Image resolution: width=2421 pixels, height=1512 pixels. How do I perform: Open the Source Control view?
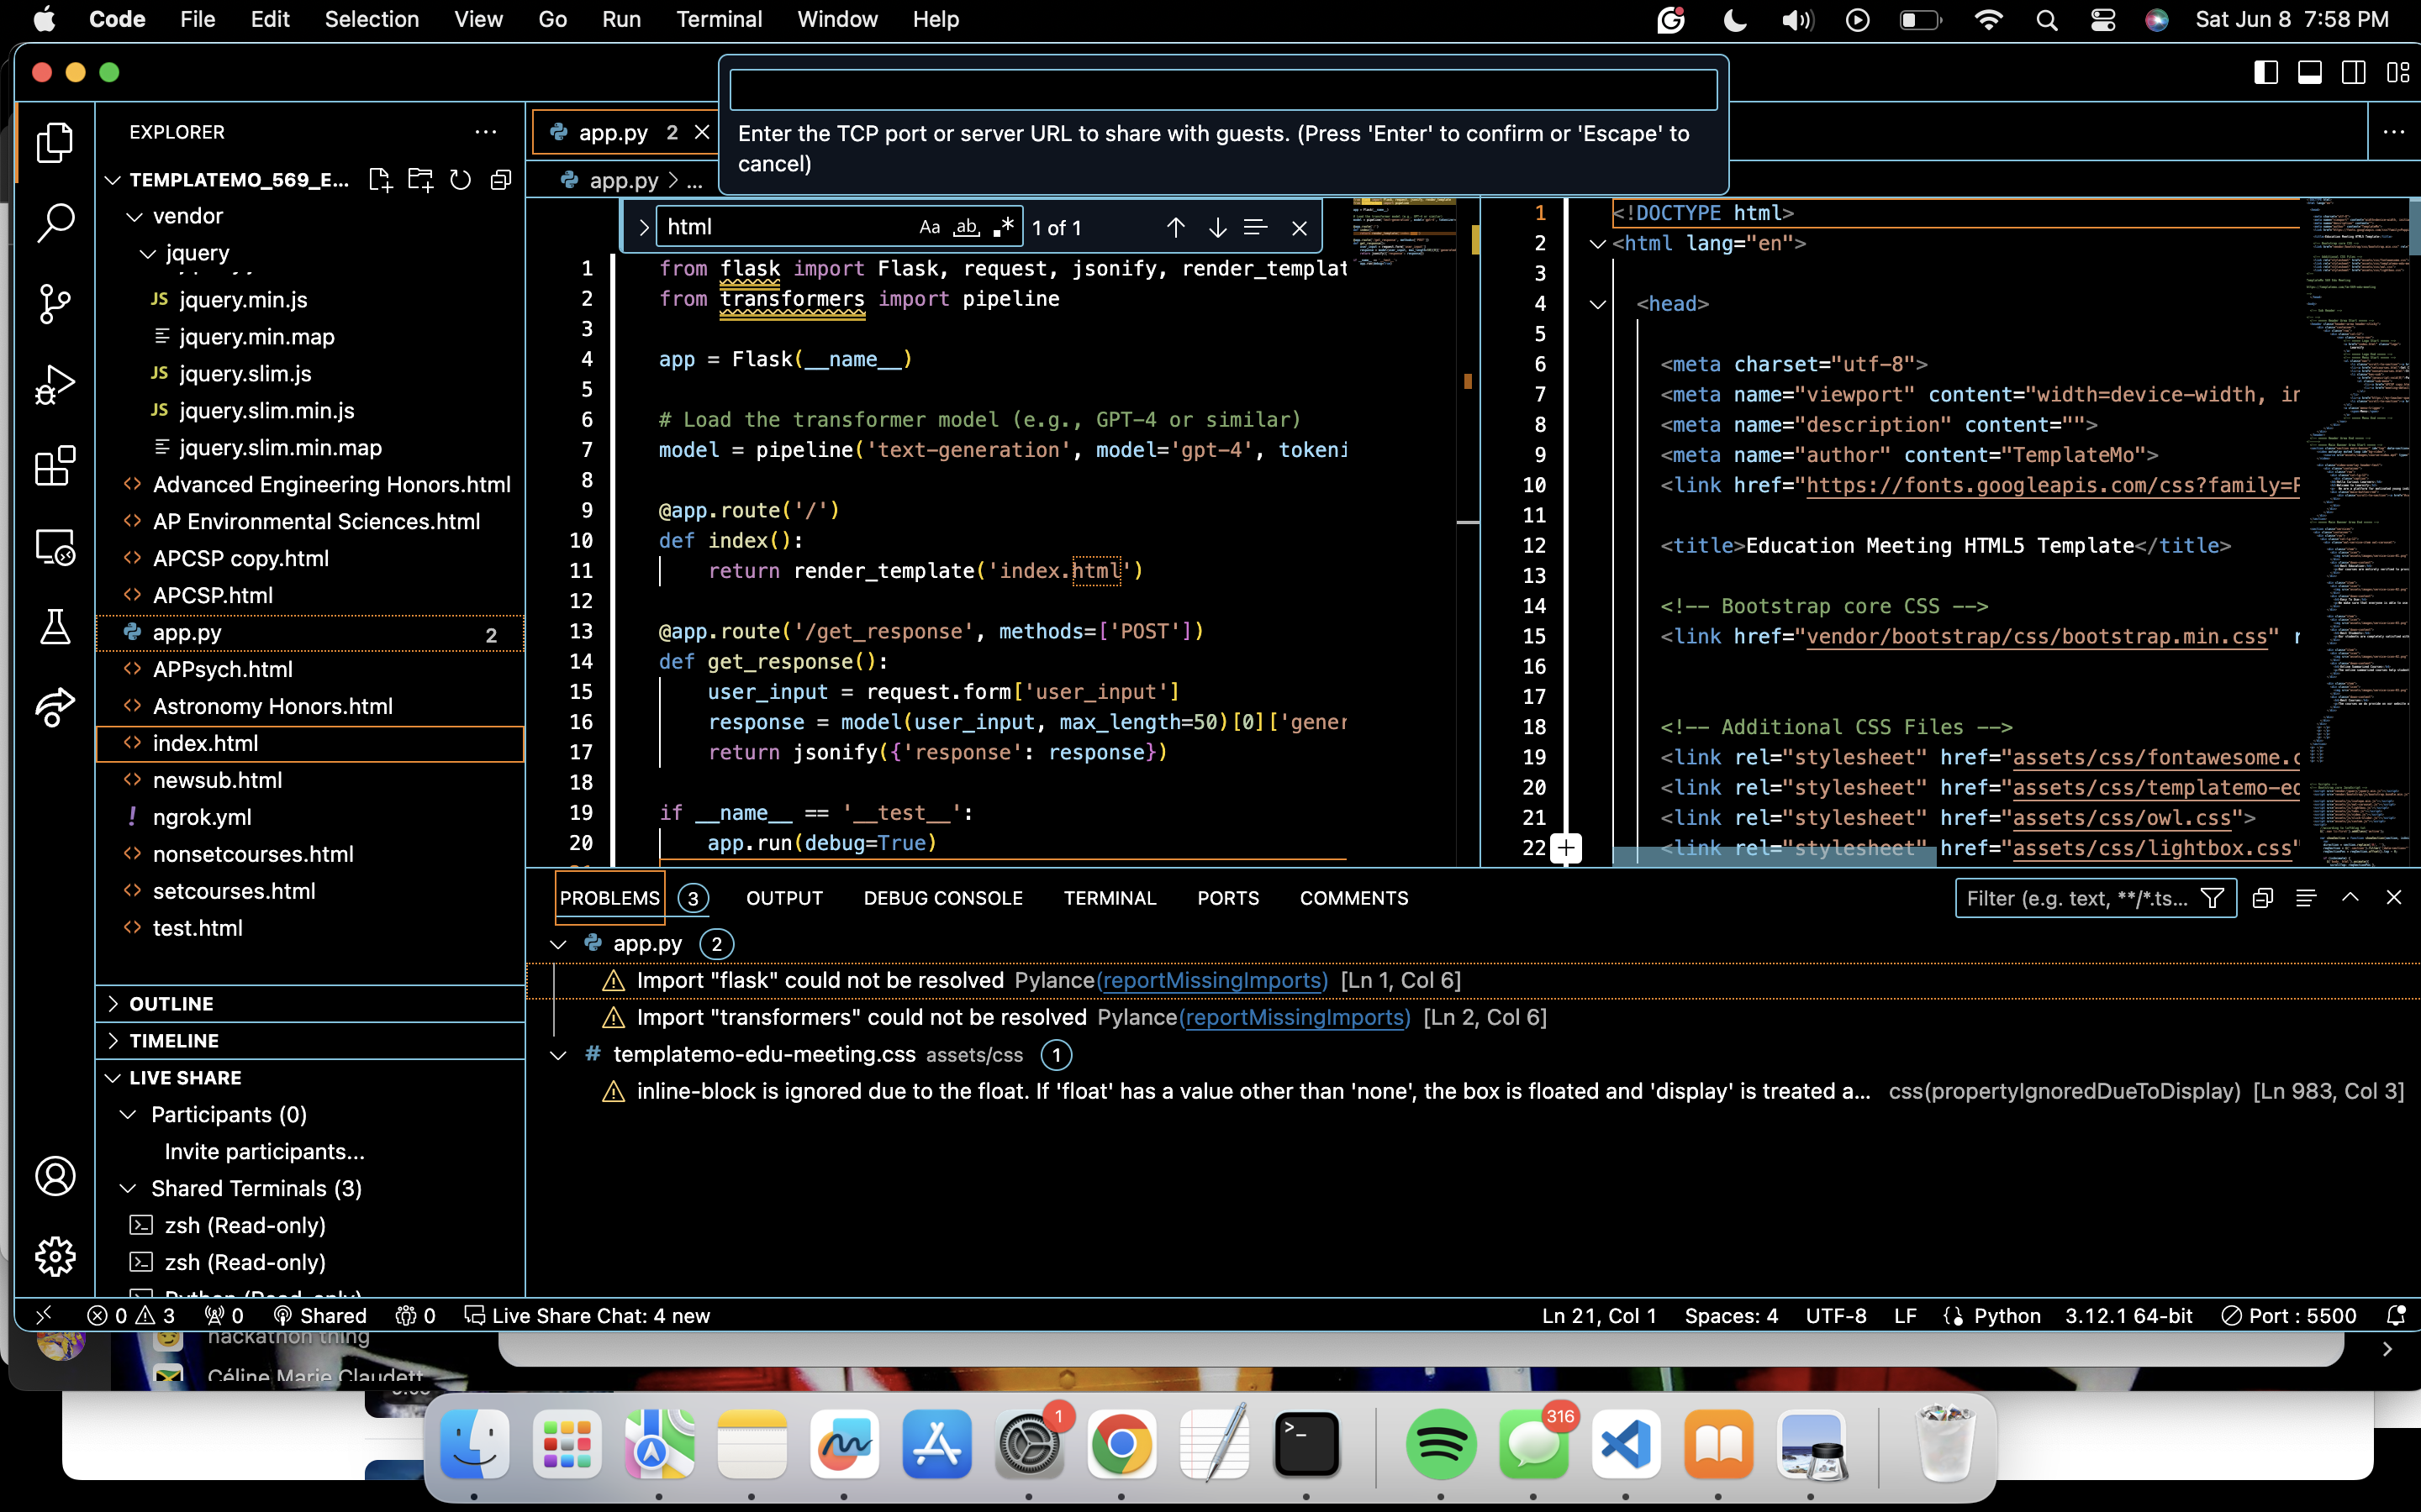55,304
